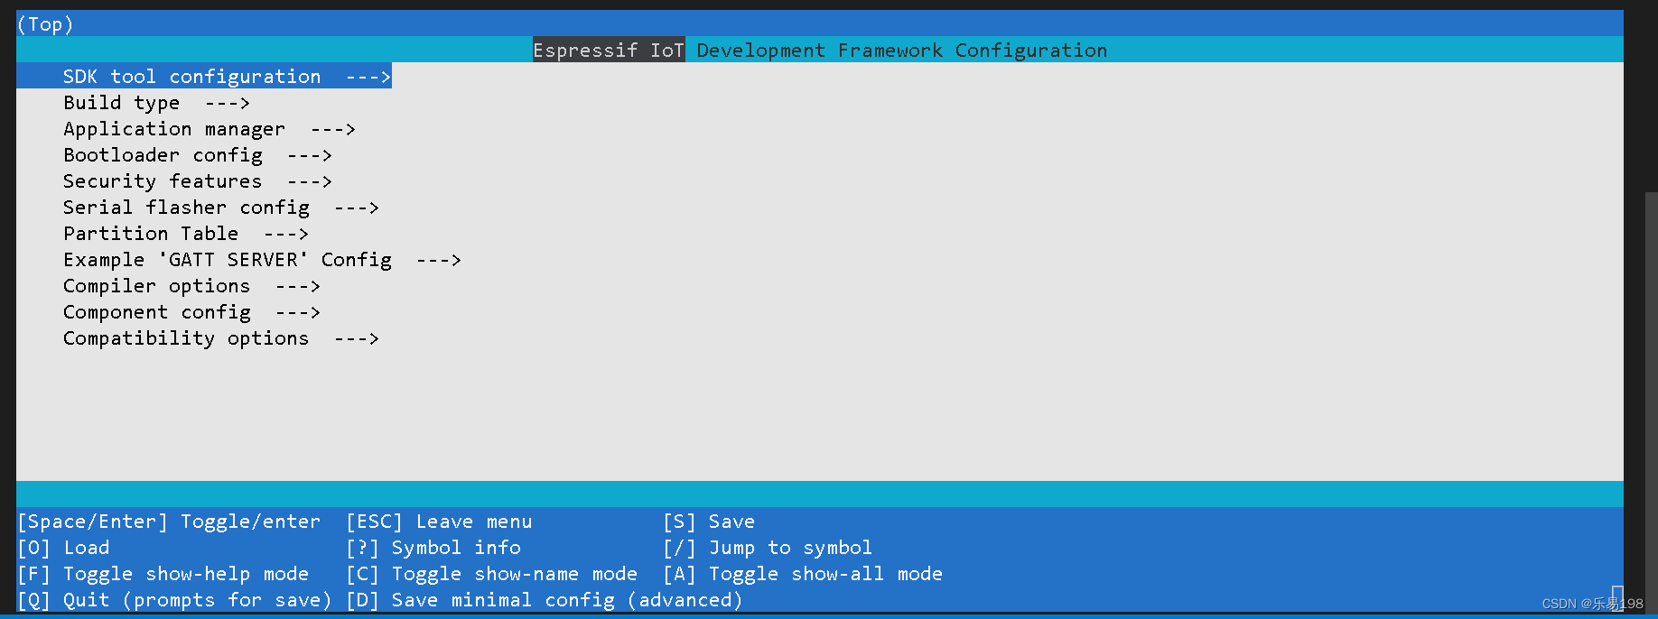Viewport: 1658px width, 619px height.
Task: Click [ESC] Leave menu
Action: coord(439,521)
